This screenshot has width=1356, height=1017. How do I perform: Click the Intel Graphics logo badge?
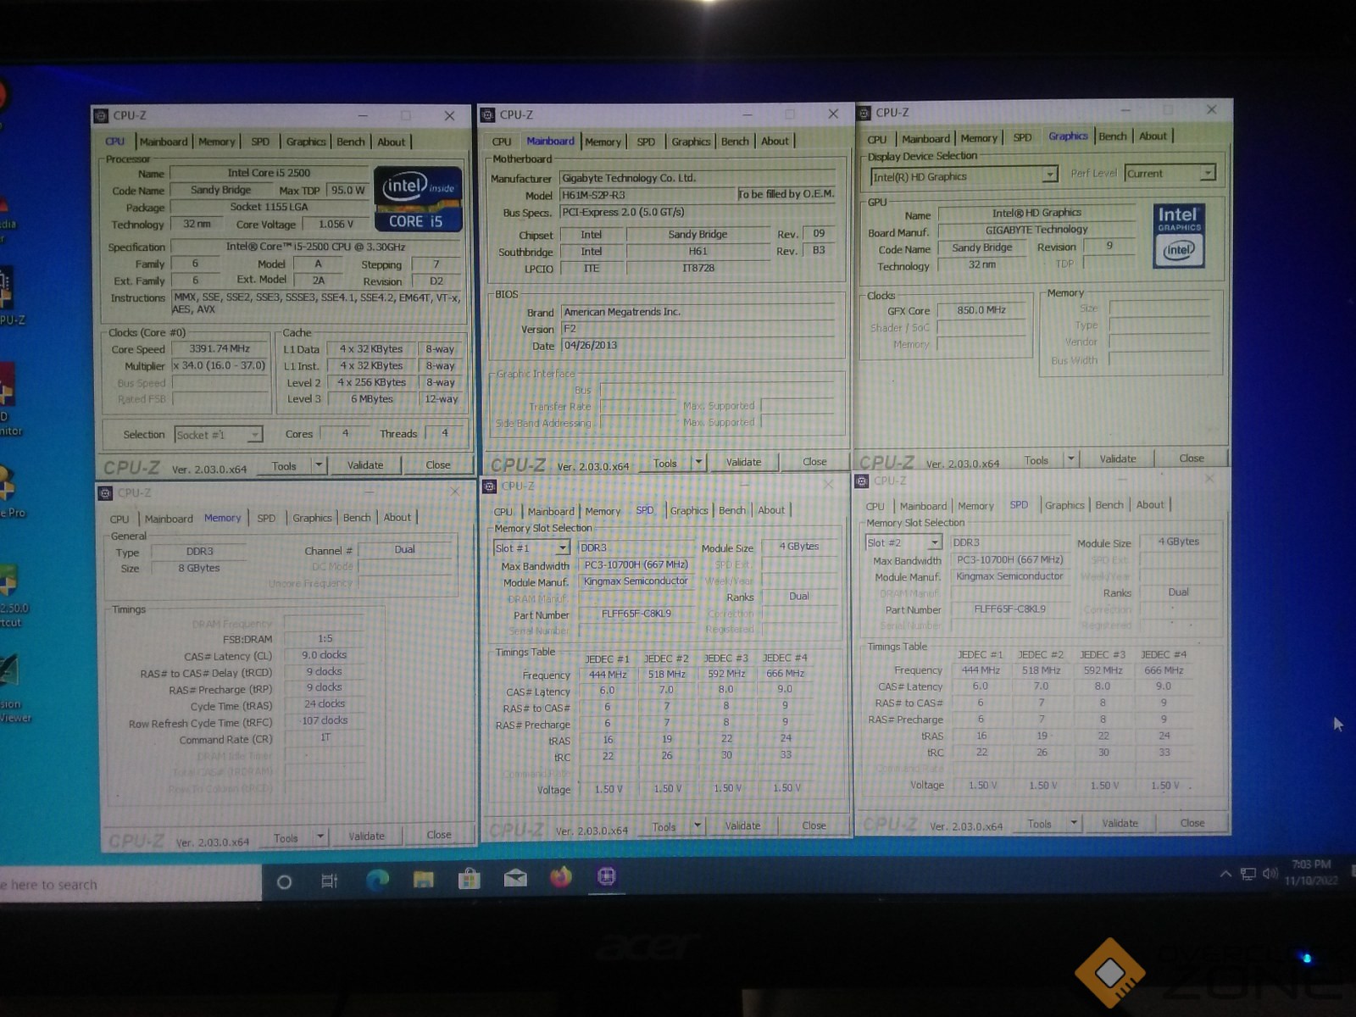click(x=1179, y=236)
